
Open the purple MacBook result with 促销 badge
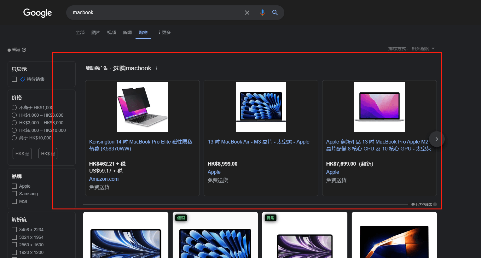tap(305, 235)
